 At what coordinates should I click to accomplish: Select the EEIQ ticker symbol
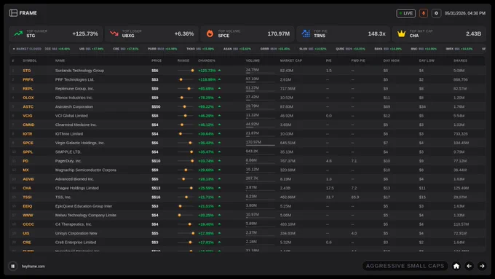28,206
